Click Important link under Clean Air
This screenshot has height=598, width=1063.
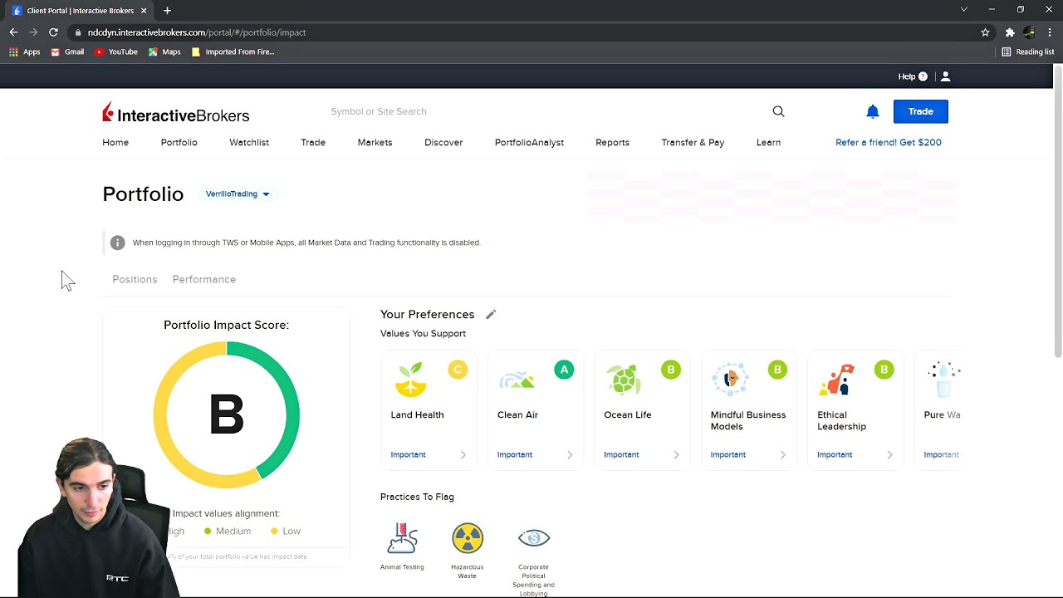point(514,454)
